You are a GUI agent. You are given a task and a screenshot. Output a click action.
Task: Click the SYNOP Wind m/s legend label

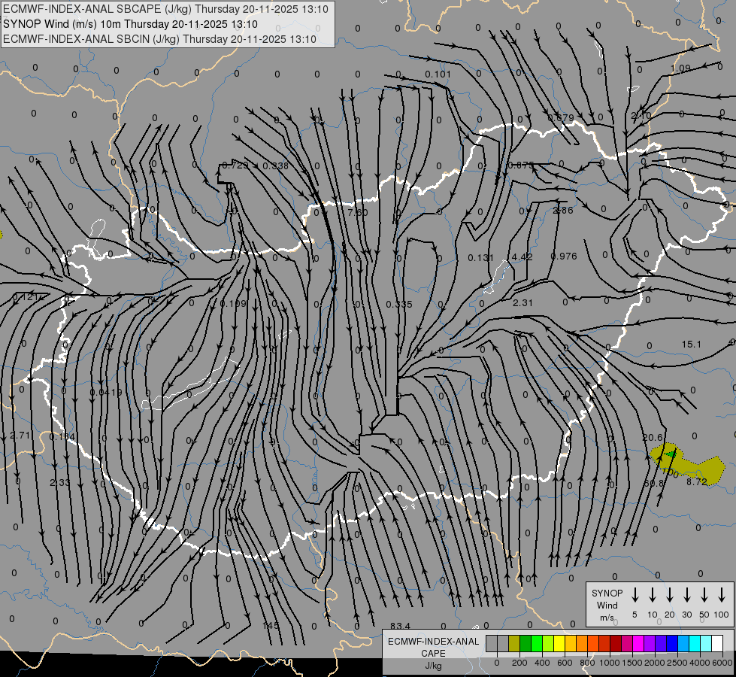[607, 605]
